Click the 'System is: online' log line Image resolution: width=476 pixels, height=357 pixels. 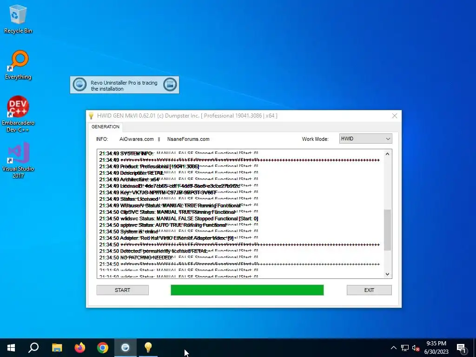tap(129, 231)
